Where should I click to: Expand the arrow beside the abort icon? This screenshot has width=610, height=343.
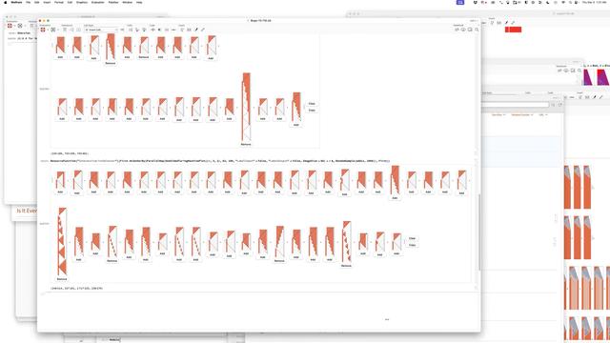click(x=58, y=30)
